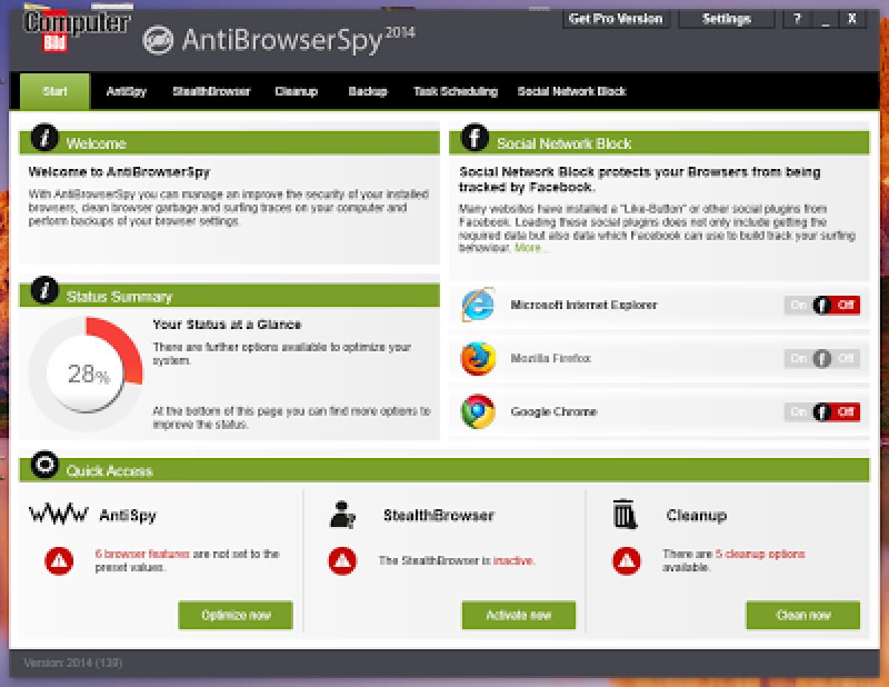The width and height of the screenshot is (889, 687).
Task: Open the Get Pro Version option
Action: (x=616, y=19)
